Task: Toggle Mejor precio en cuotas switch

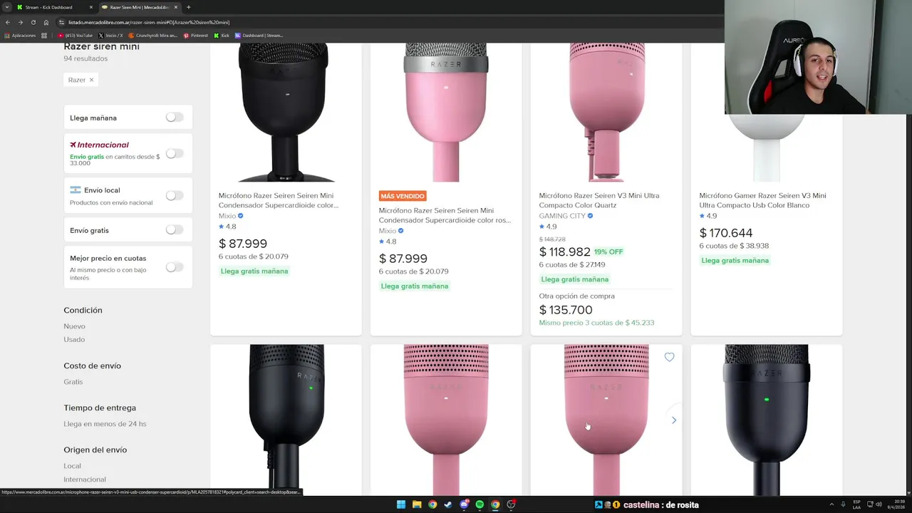Action: click(175, 267)
